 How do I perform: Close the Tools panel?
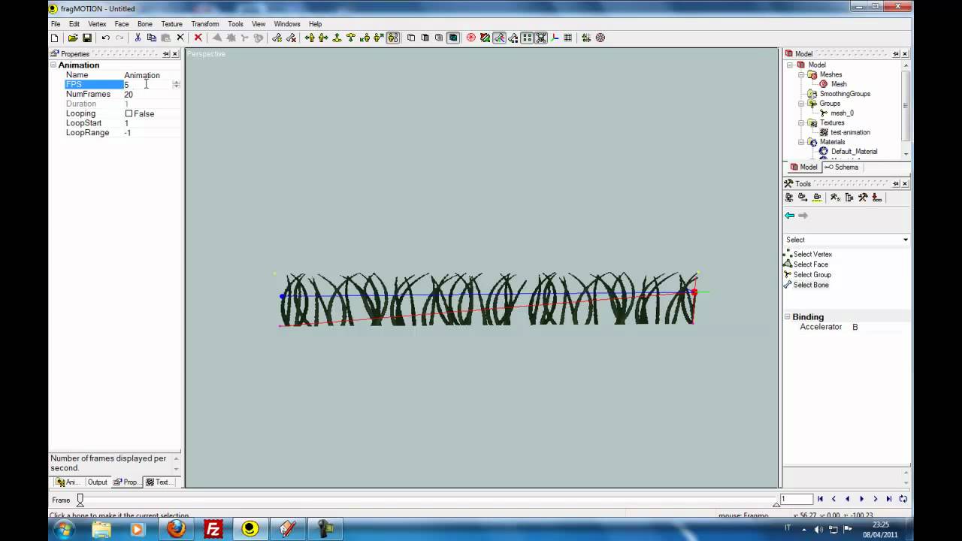click(x=905, y=183)
